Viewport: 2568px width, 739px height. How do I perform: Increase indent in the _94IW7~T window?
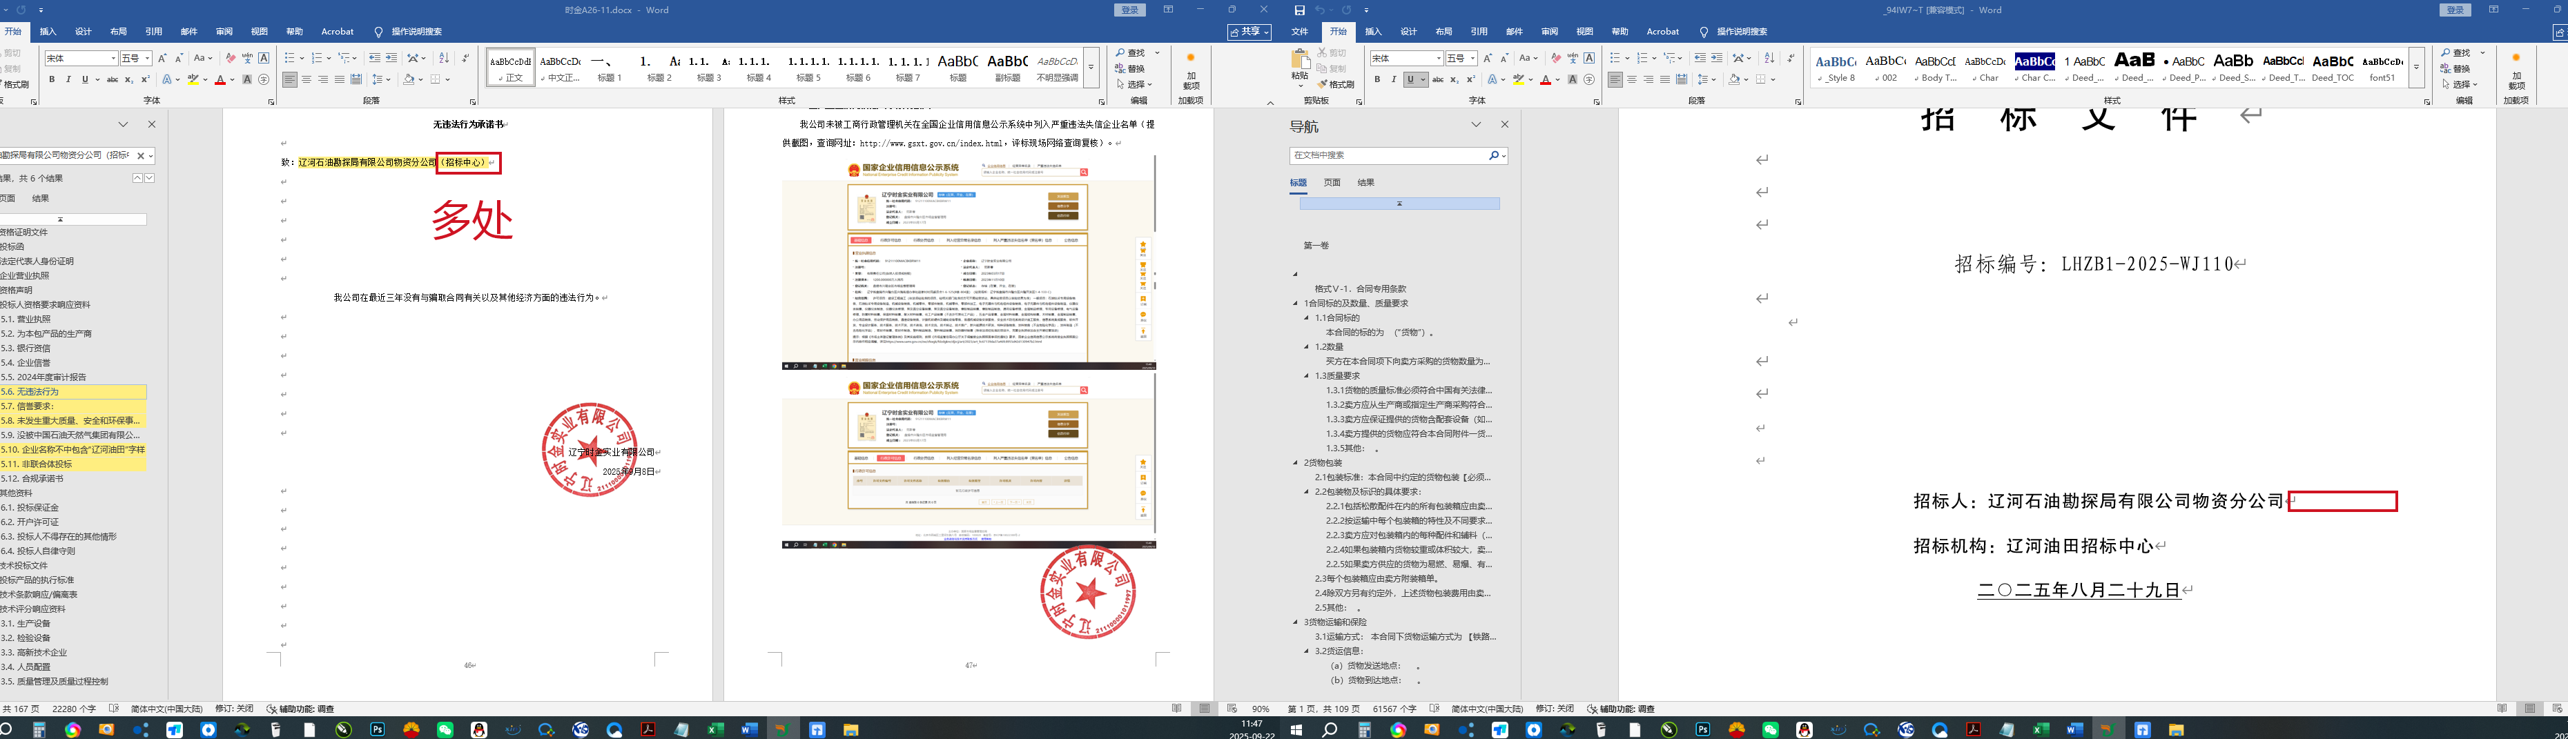click(1717, 58)
